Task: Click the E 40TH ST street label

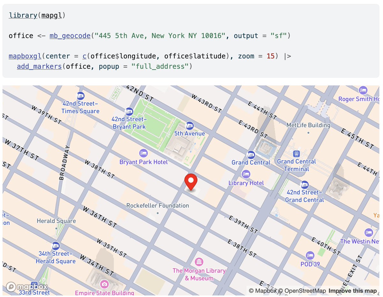Action: (x=326, y=246)
